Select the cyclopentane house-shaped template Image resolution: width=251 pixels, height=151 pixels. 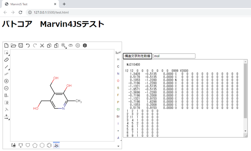point(28,145)
